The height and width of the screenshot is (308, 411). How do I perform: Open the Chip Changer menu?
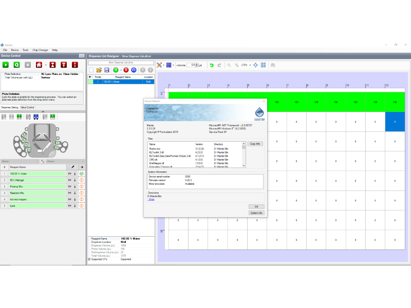pyautogui.click(x=40, y=50)
